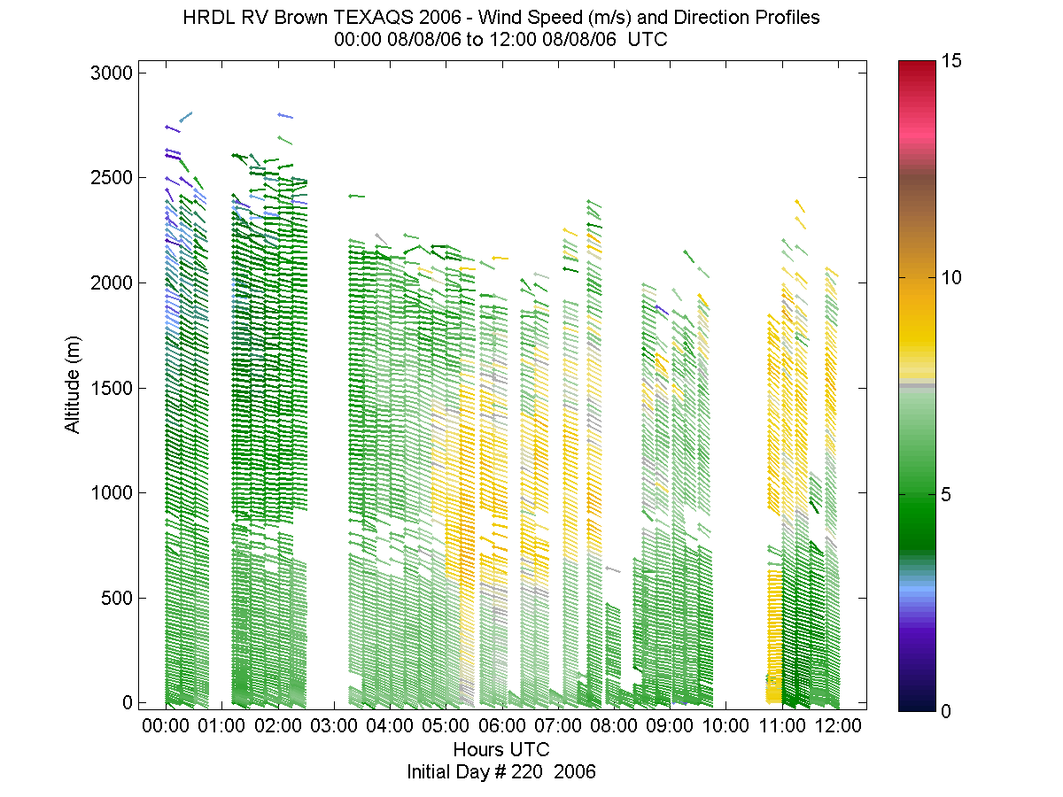
Task: Click the 10:00 hour tick label
Action: (725, 726)
